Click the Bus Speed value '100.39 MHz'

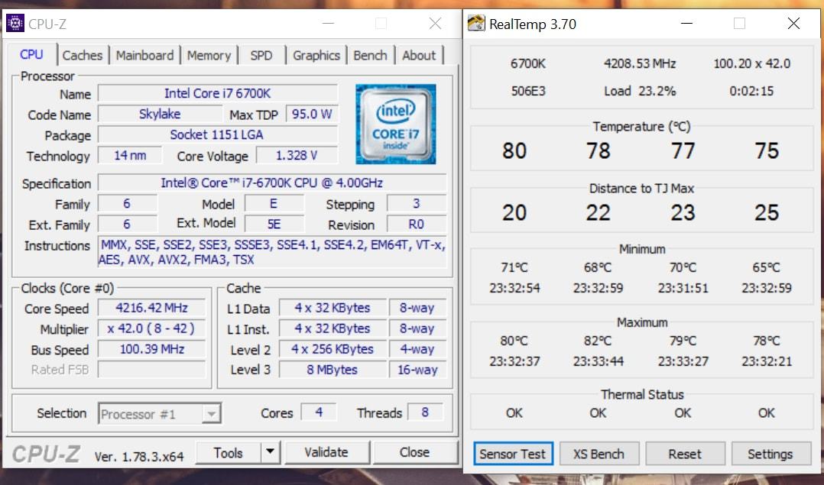pos(151,349)
